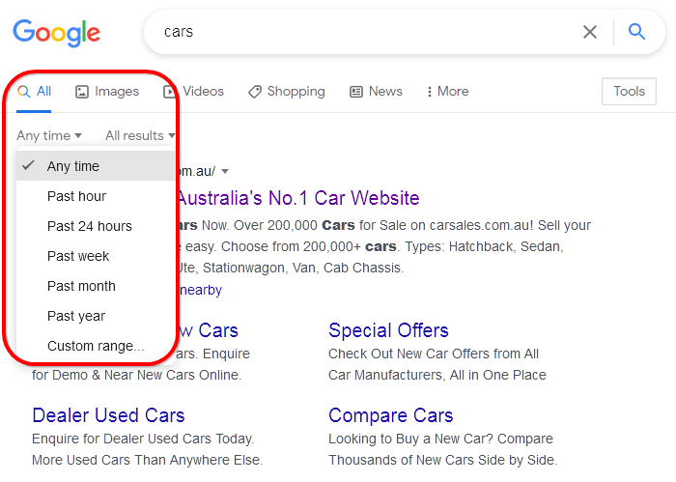Click the Google logo

pos(56,33)
